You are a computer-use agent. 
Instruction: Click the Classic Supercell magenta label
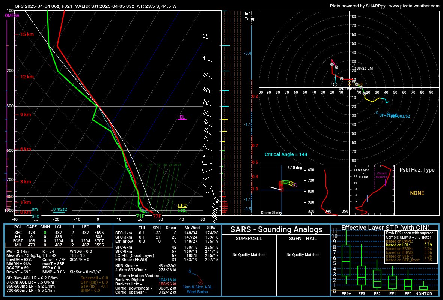(382, 175)
